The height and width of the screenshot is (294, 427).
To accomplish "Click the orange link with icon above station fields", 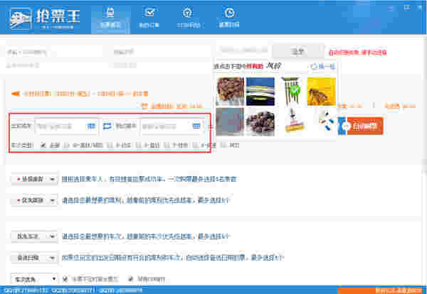I will pos(172,106).
